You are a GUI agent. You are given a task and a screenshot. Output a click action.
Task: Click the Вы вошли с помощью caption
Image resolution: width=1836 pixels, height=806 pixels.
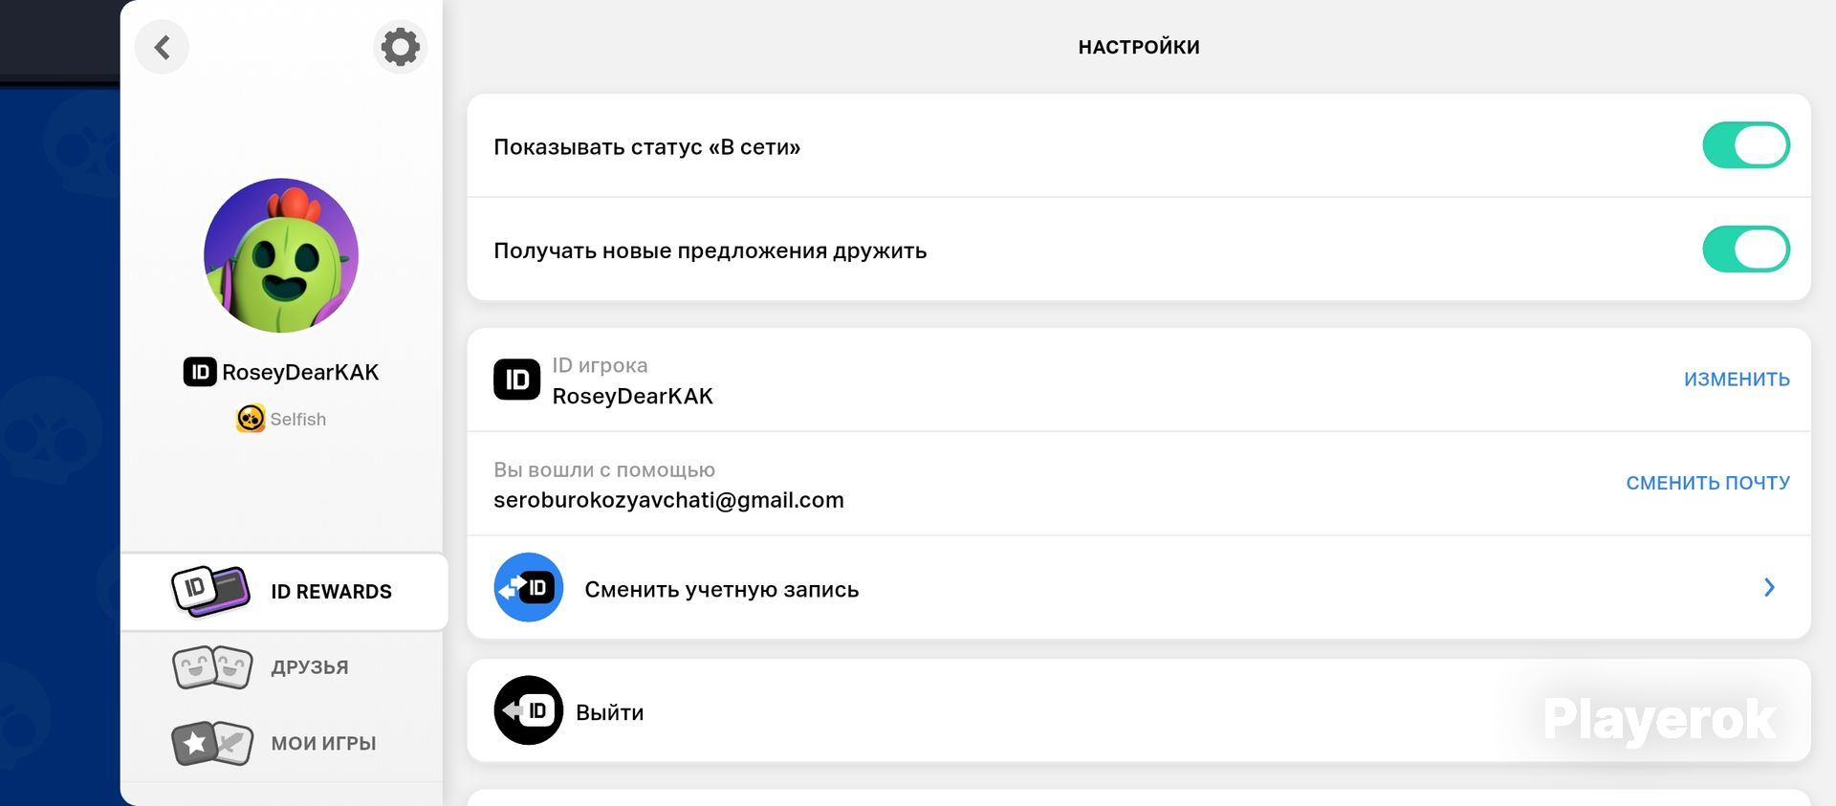[x=604, y=469]
